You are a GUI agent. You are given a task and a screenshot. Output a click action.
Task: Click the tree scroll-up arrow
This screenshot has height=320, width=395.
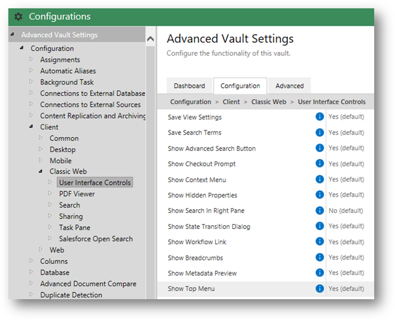(150, 39)
